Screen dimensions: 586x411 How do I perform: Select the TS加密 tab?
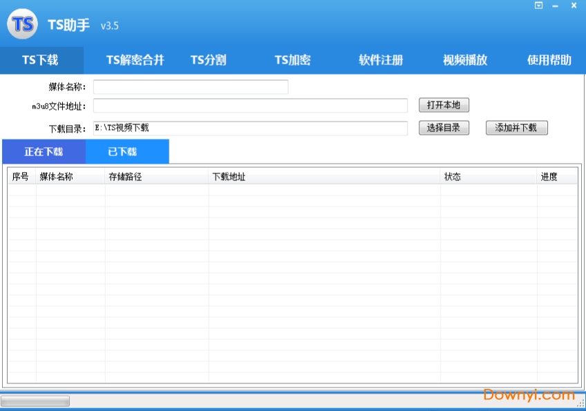[292, 60]
